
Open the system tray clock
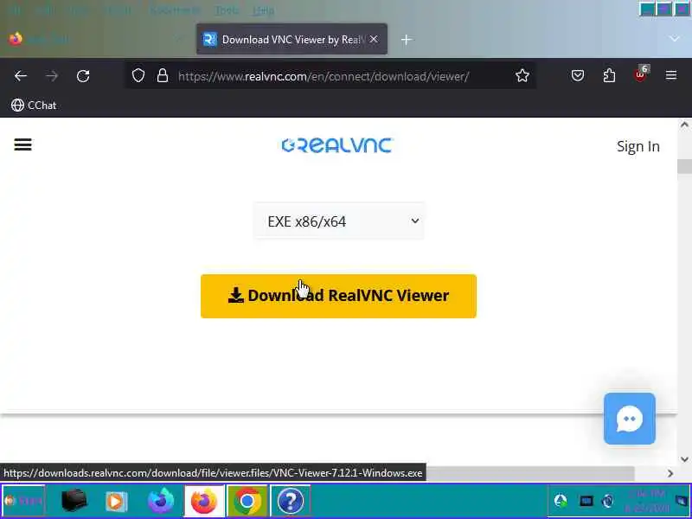(646, 501)
